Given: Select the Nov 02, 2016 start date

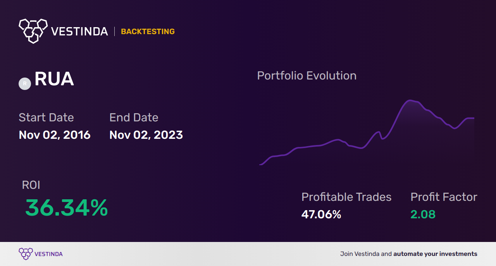Looking at the screenshot, I should pos(55,135).
